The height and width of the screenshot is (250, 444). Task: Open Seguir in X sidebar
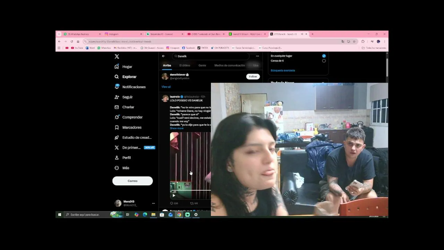click(x=123, y=97)
